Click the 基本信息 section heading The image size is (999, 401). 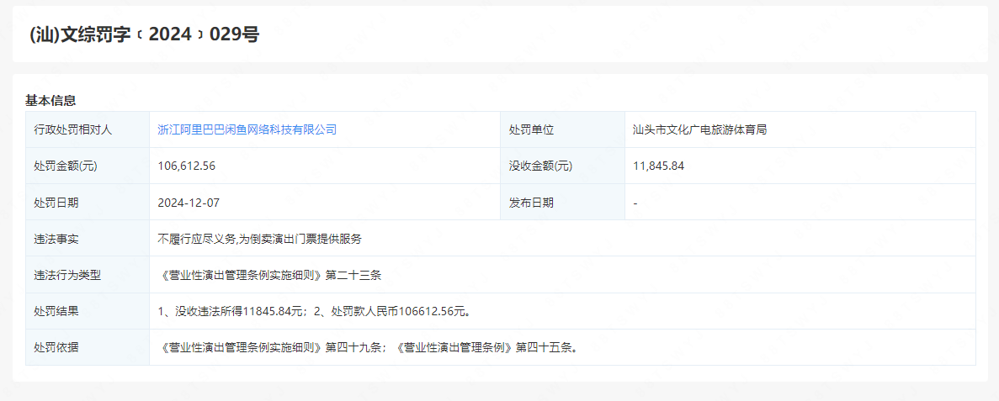[x=51, y=101]
